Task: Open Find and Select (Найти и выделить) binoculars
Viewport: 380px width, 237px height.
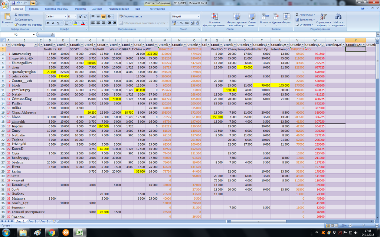Action: pos(338,17)
